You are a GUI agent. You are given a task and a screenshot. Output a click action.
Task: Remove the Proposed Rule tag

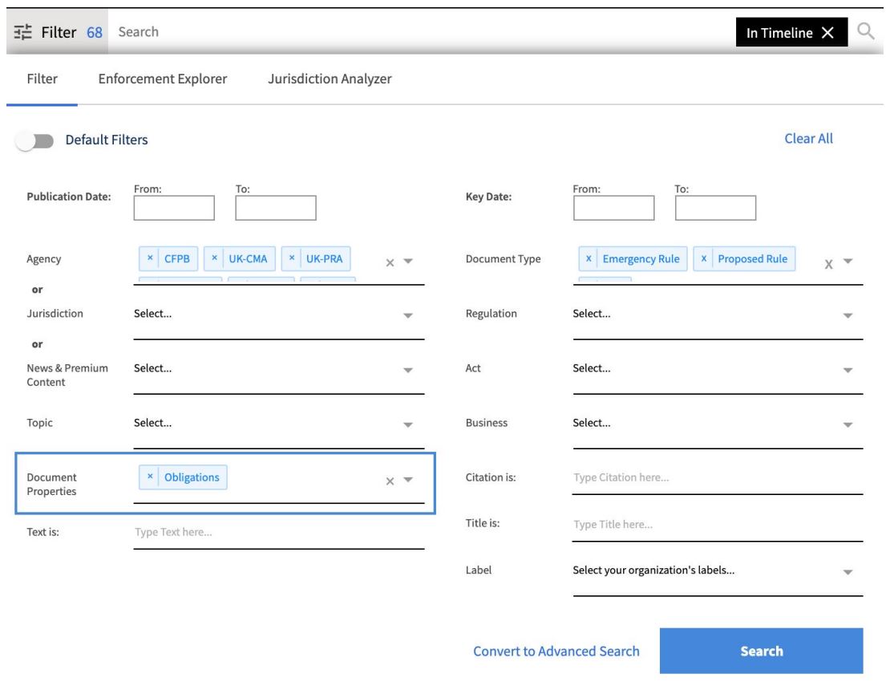click(x=704, y=258)
